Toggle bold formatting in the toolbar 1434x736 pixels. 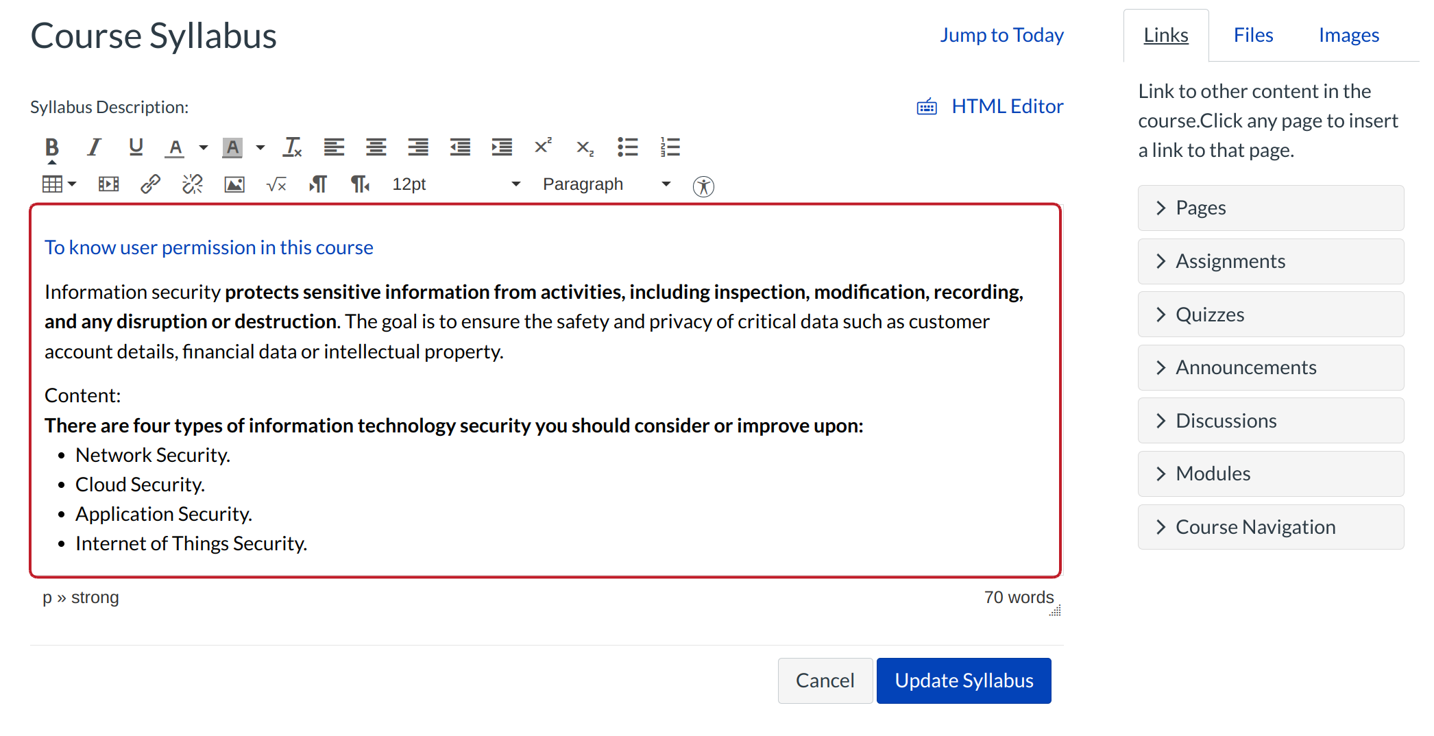(51, 147)
